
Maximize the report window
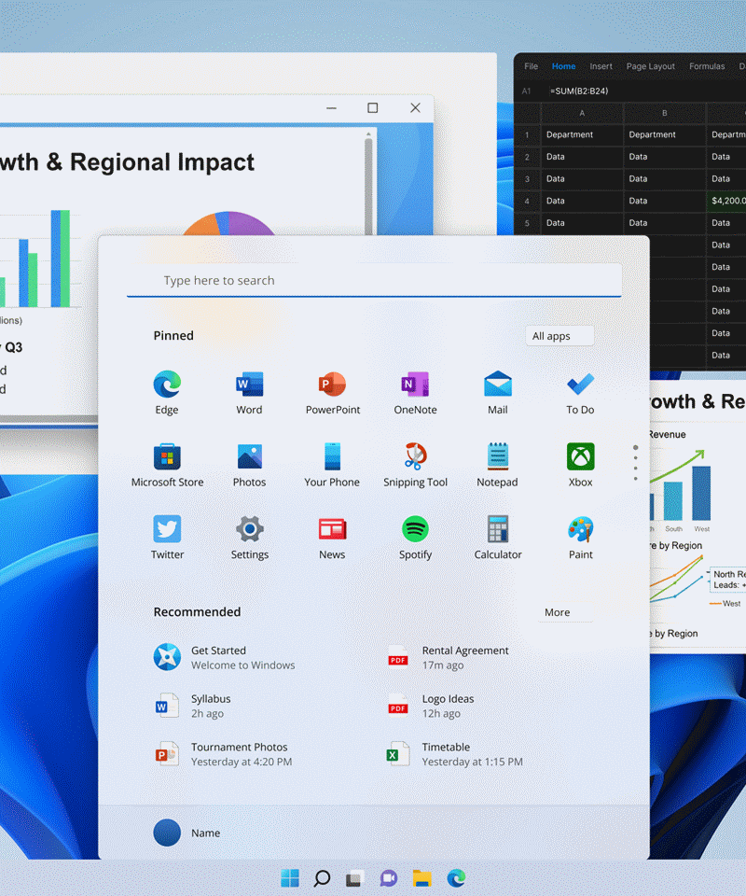coord(373,107)
